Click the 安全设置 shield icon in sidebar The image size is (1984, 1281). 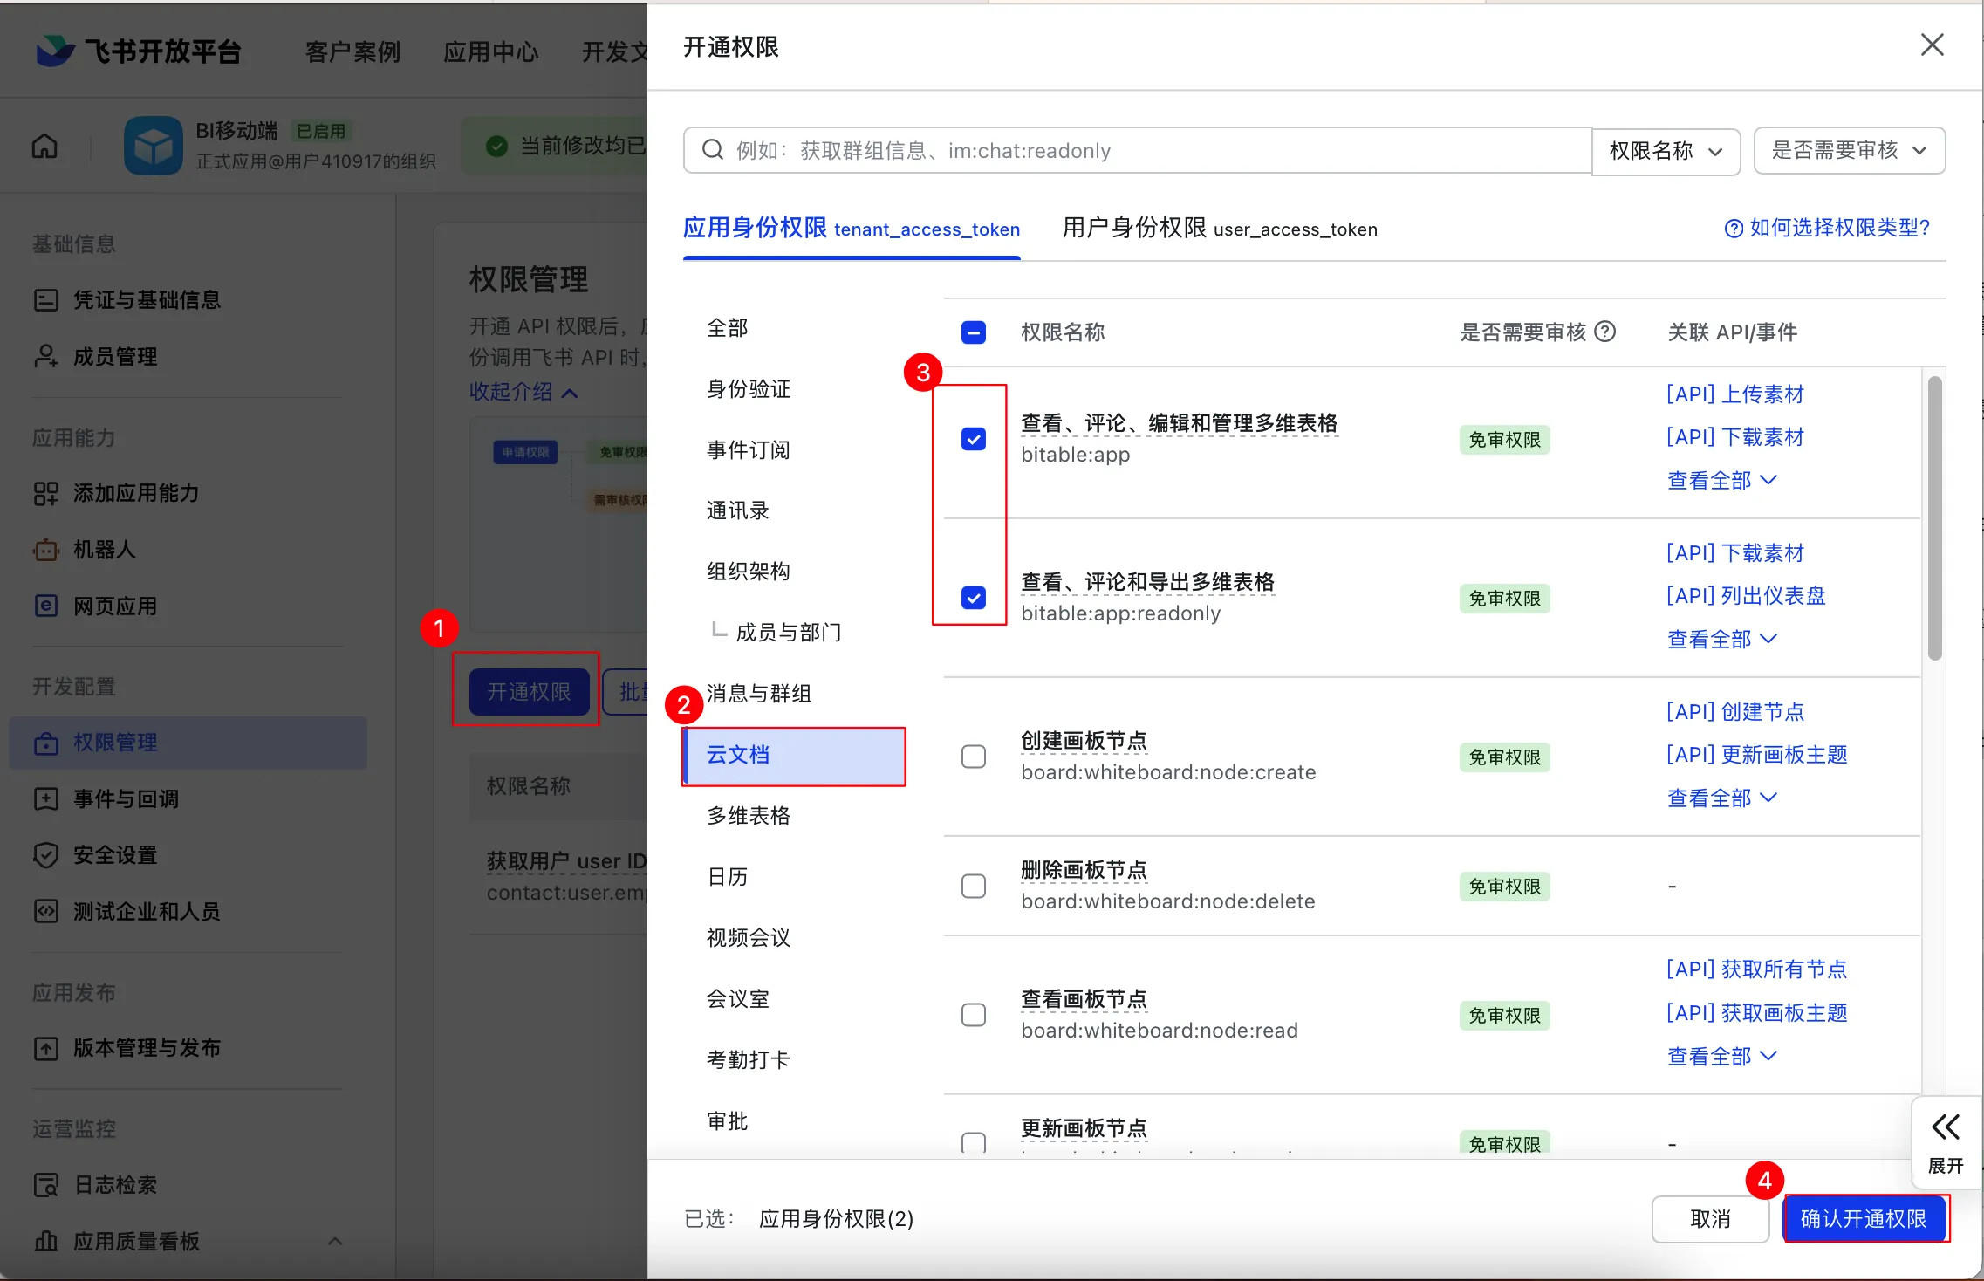click(45, 855)
